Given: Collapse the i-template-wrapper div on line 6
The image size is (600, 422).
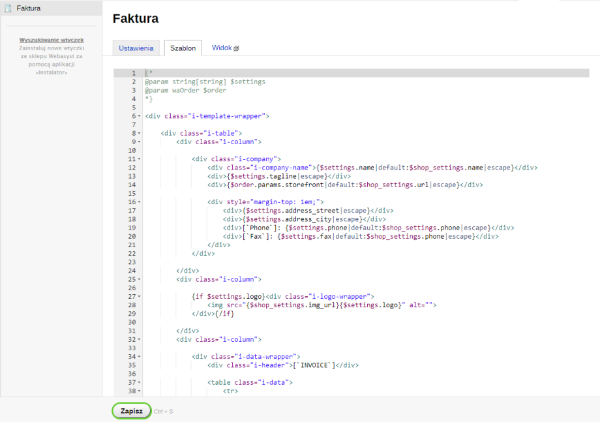Looking at the screenshot, I should coord(140,116).
